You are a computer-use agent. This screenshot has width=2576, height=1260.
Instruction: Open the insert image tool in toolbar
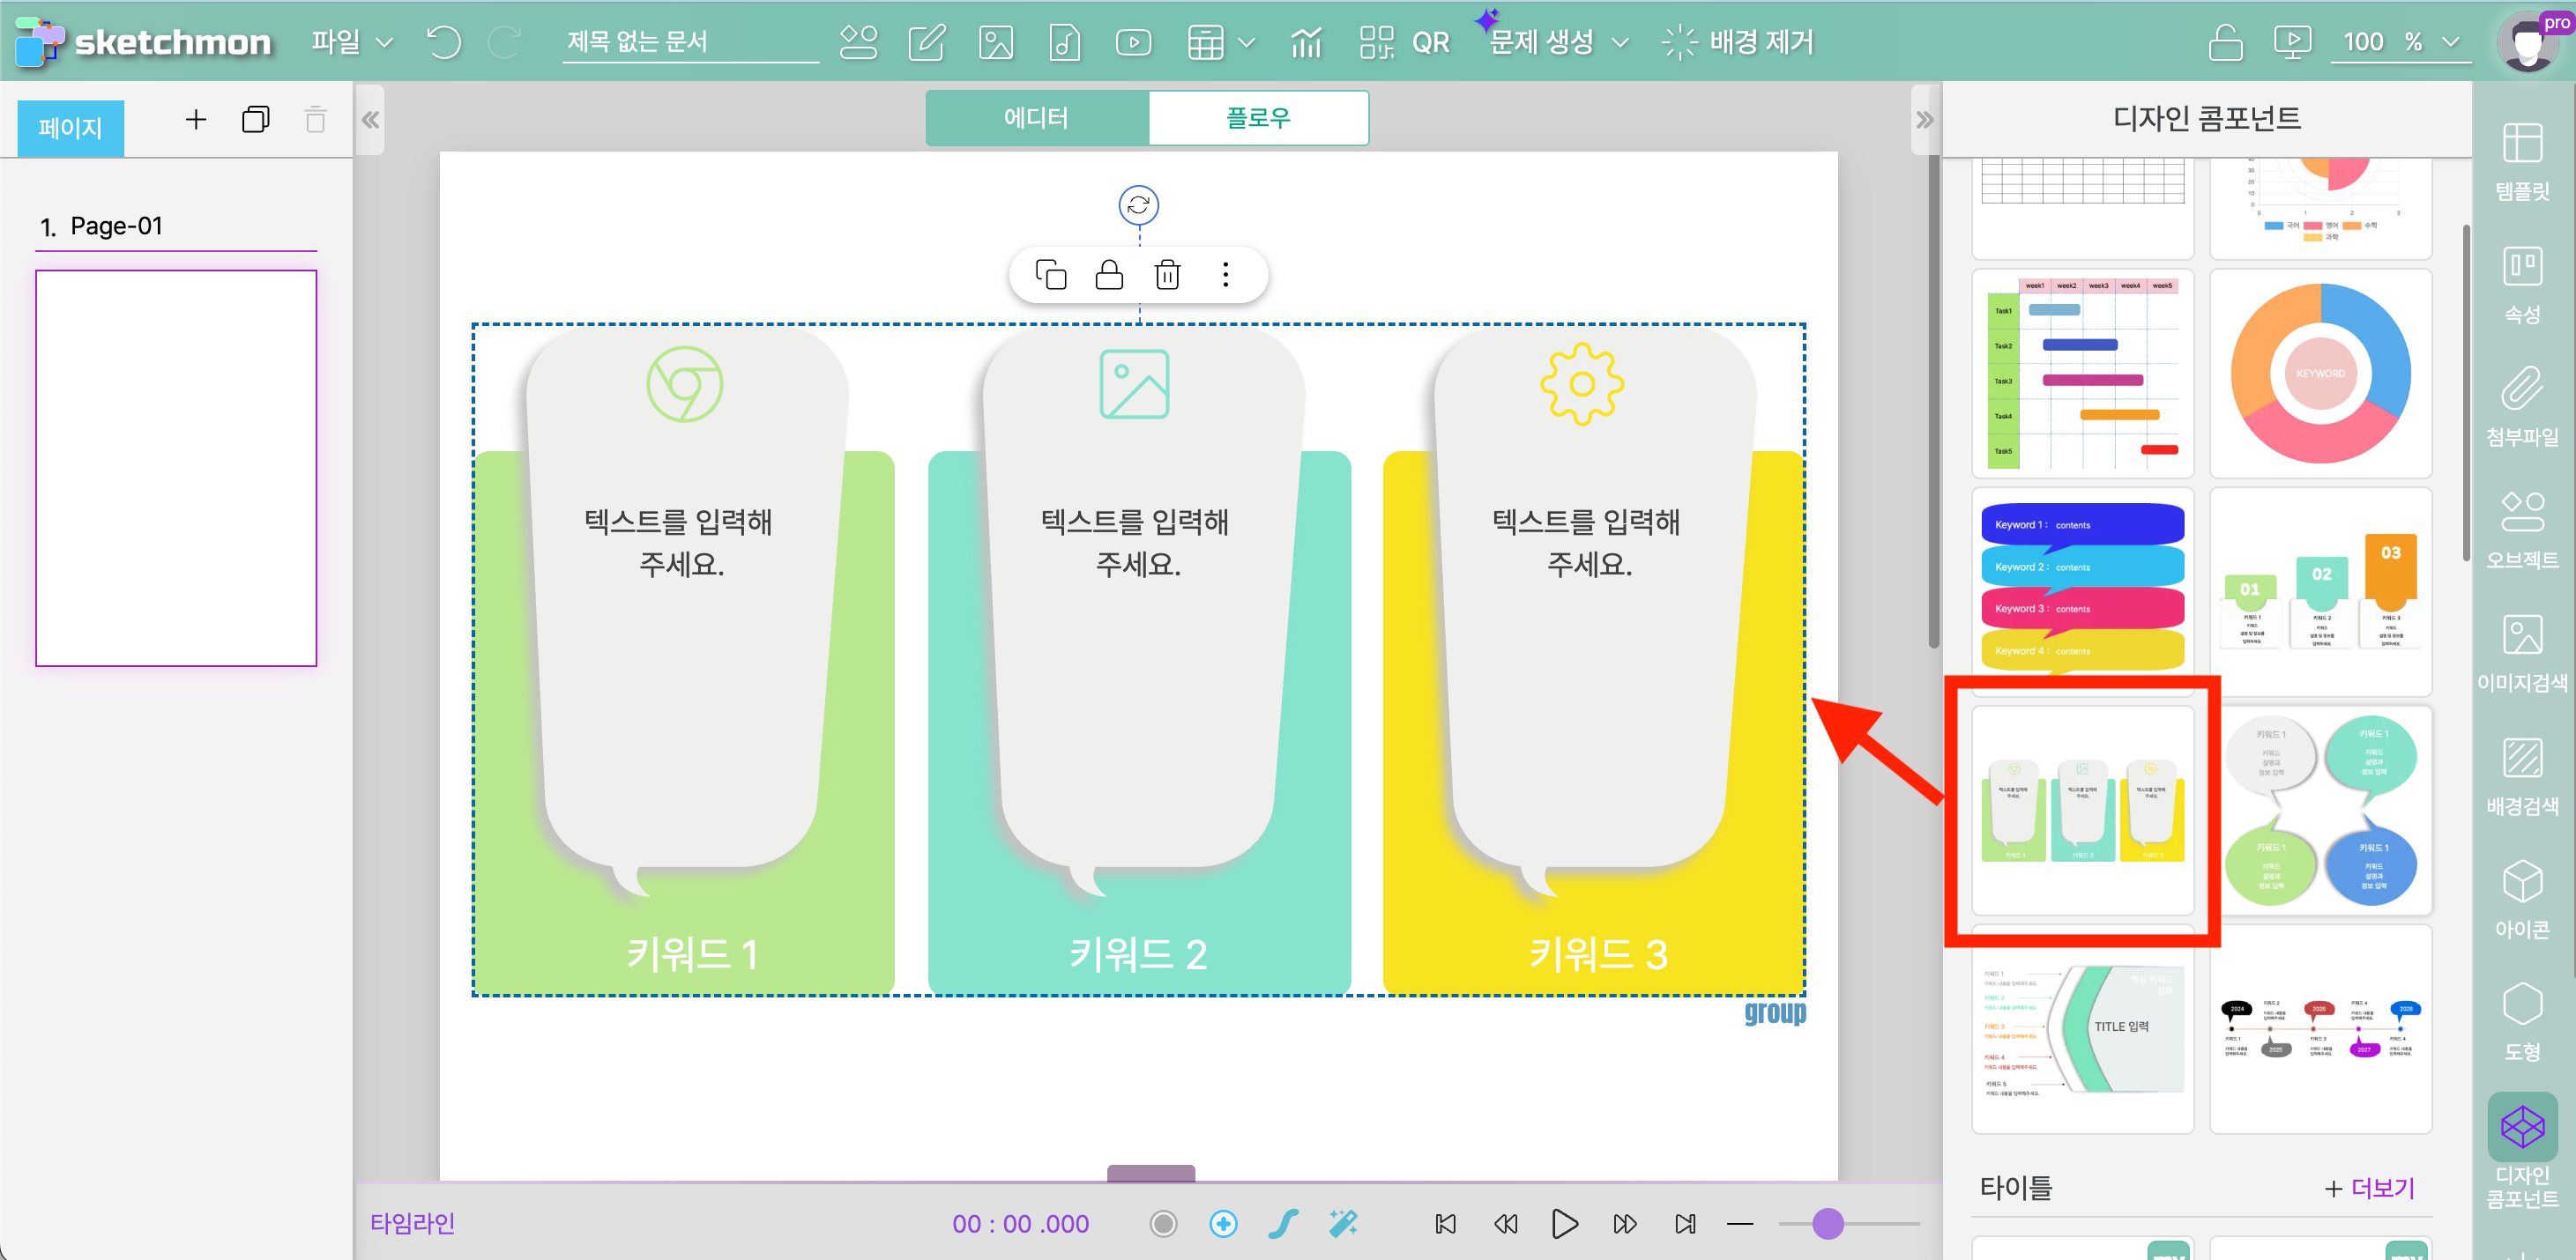995,42
